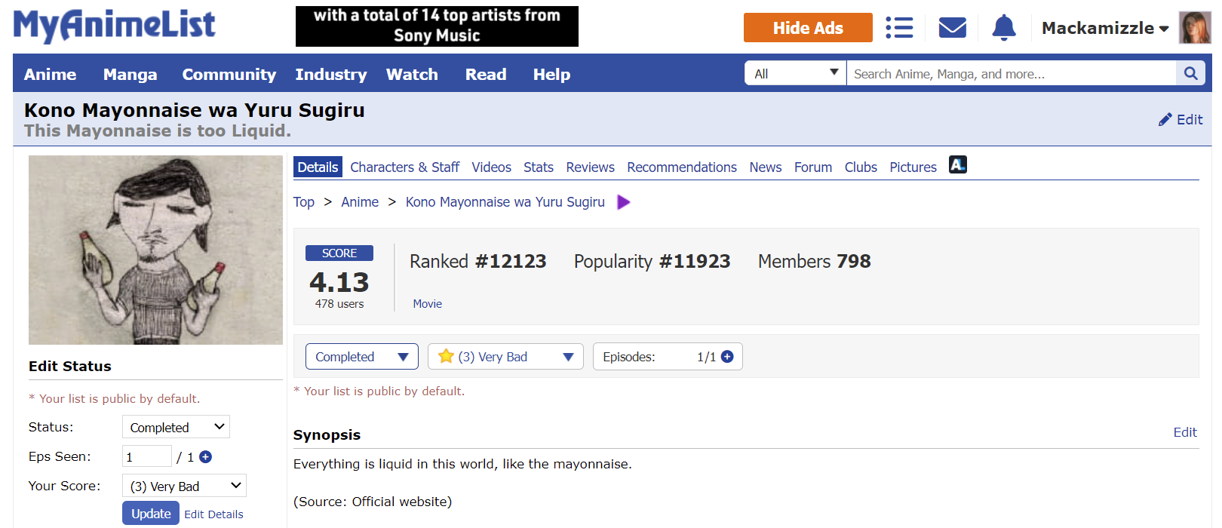This screenshot has height=528, width=1222.
Task: Open the notifications bell icon
Action: pos(1003,28)
